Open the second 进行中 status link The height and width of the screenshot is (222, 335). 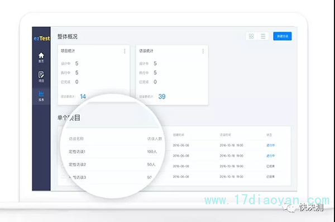(270, 156)
